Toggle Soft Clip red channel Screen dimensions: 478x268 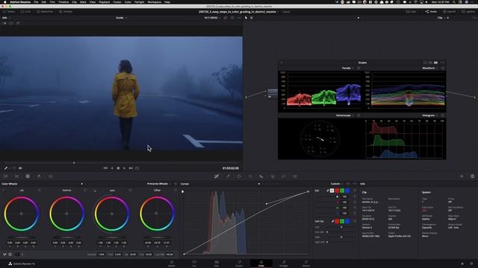point(337,221)
